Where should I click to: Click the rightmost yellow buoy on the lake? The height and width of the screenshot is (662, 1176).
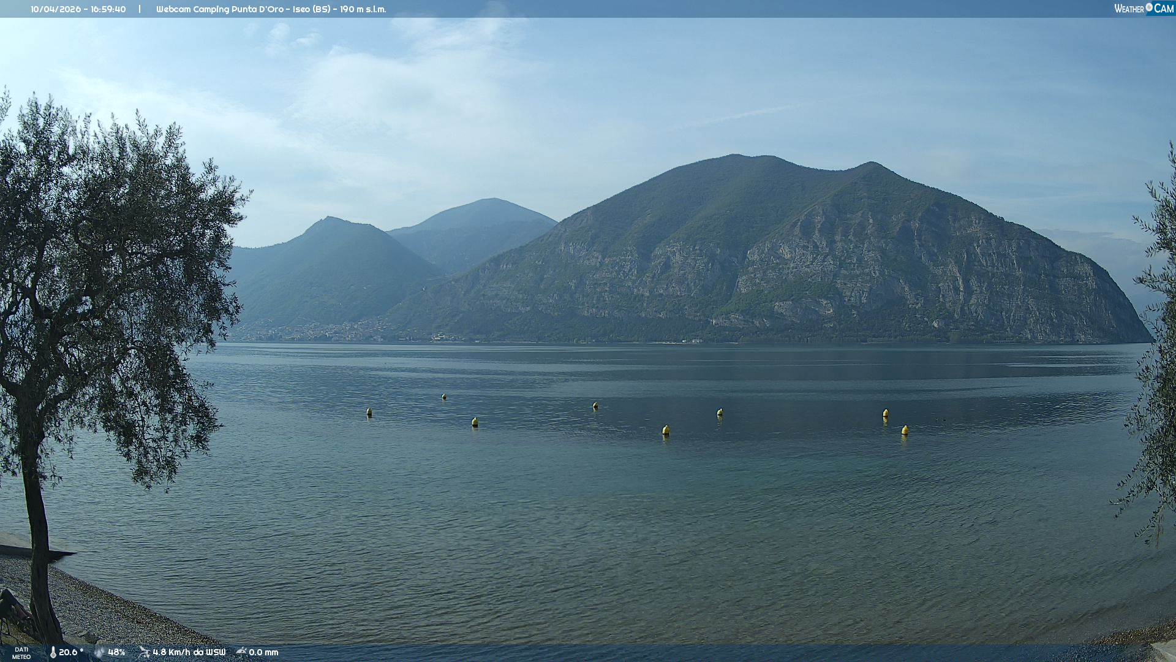click(905, 430)
